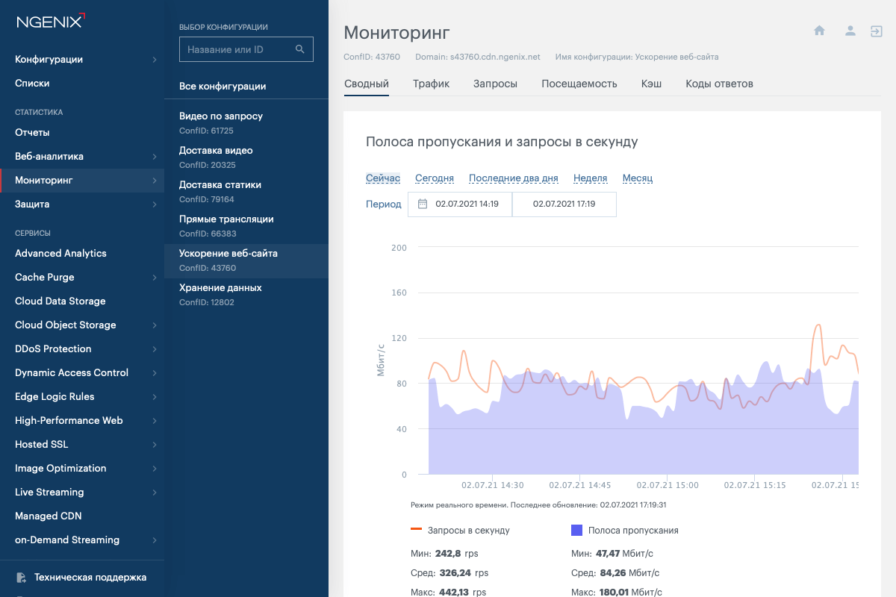896x597 pixels.
Task: Expand the on-Demand Streaming chevron
Action: tap(155, 540)
